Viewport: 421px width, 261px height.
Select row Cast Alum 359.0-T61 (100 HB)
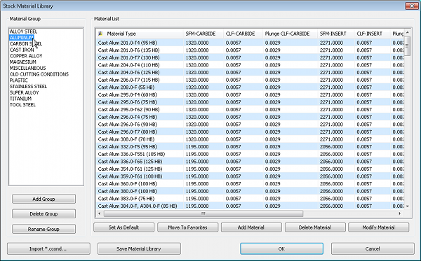tap(250, 176)
